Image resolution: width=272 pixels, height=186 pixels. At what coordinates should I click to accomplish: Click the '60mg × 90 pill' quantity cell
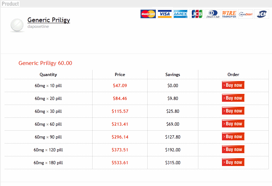tap(48, 137)
